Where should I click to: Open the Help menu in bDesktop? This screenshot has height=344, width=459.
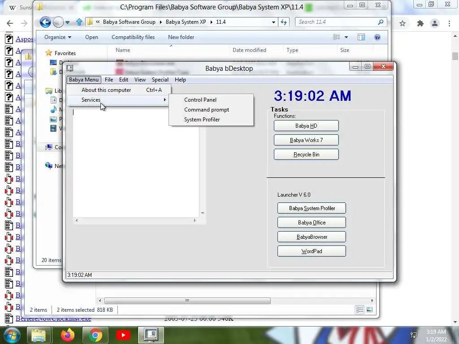(x=180, y=80)
